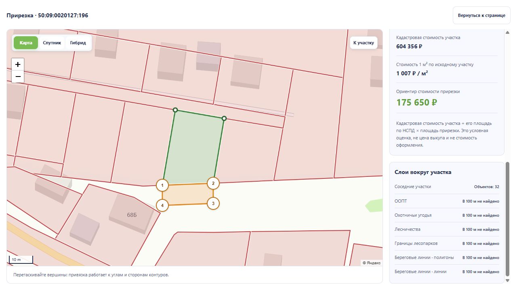This screenshot has height=290, width=517.
Task: Click the Береговые линии · полигоны row
Action: point(447,257)
